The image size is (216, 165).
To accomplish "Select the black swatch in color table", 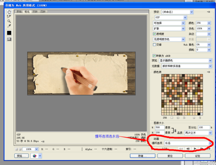I will pyautogui.click(x=199, y=114).
